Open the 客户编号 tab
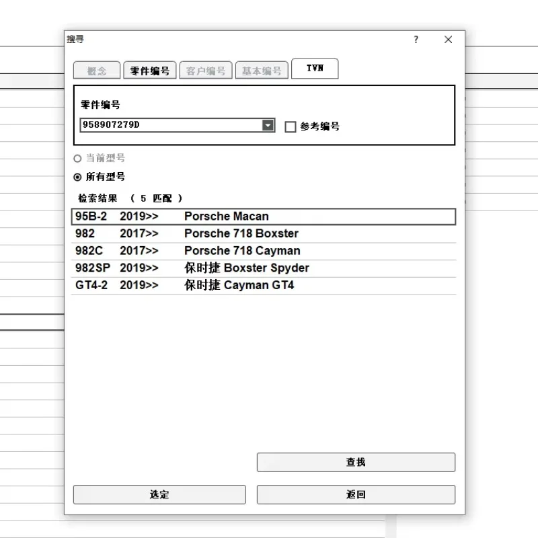The height and width of the screenshot is (538, 538). click(206, 71)
